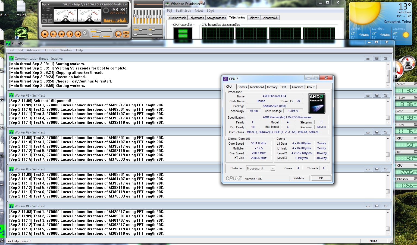The height and width of the screenshot is (245, 417).
Task: Click OK in CPU-Z window
Action: 321,178
